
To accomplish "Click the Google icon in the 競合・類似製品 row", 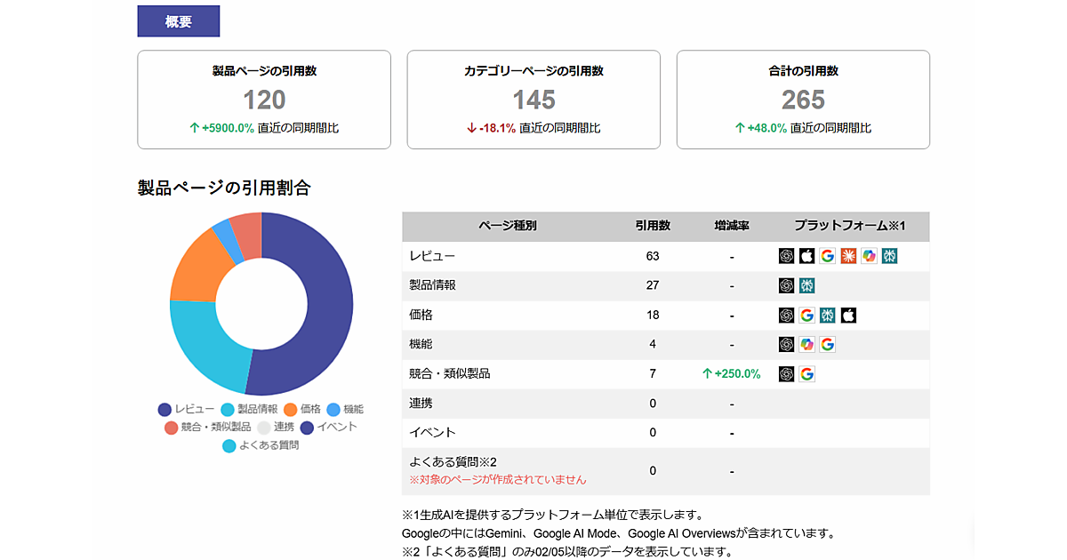I will coord(806,374).
